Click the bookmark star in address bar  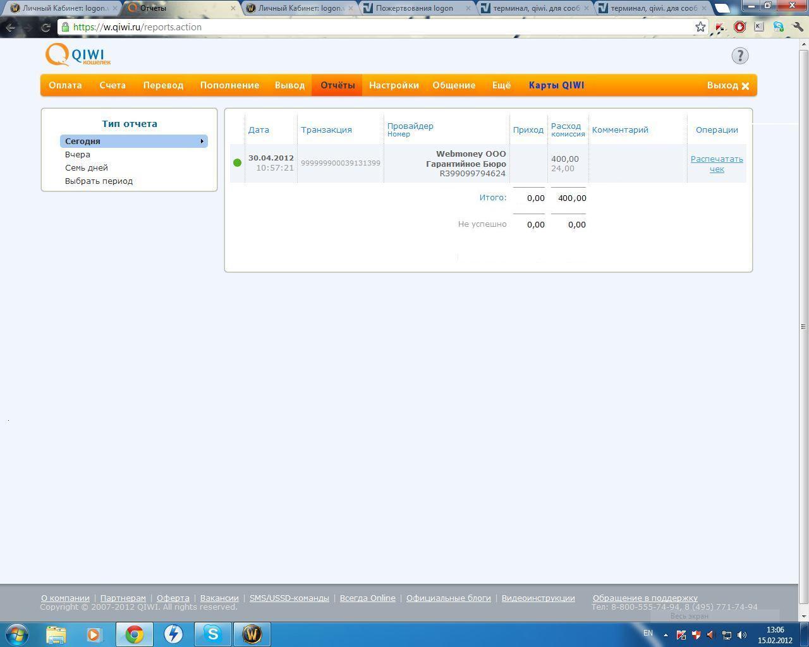point(700,27)
